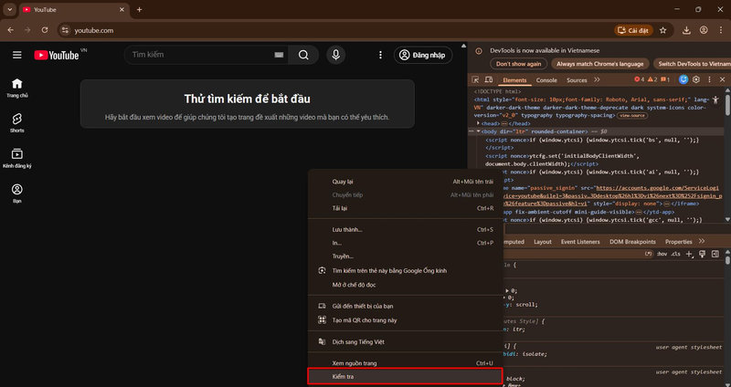
Task: Switch to the Elements tab
Action: (514, 80)
